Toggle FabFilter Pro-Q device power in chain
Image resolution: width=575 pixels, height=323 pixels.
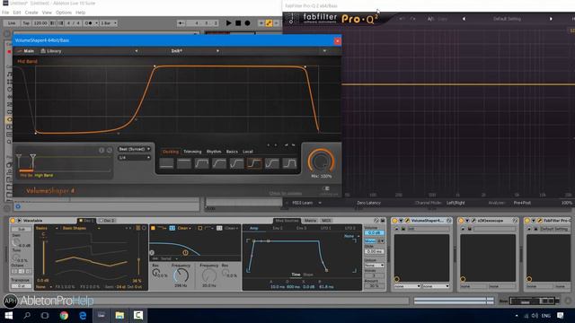point(527,221)
